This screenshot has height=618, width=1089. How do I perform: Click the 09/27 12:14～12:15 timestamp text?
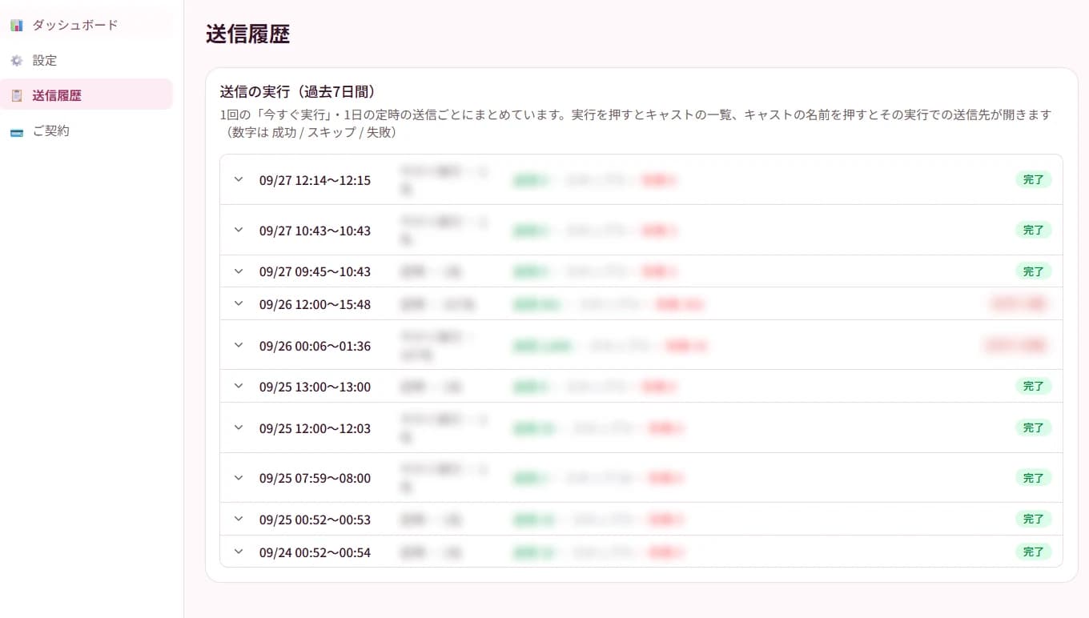pos(315,180)
